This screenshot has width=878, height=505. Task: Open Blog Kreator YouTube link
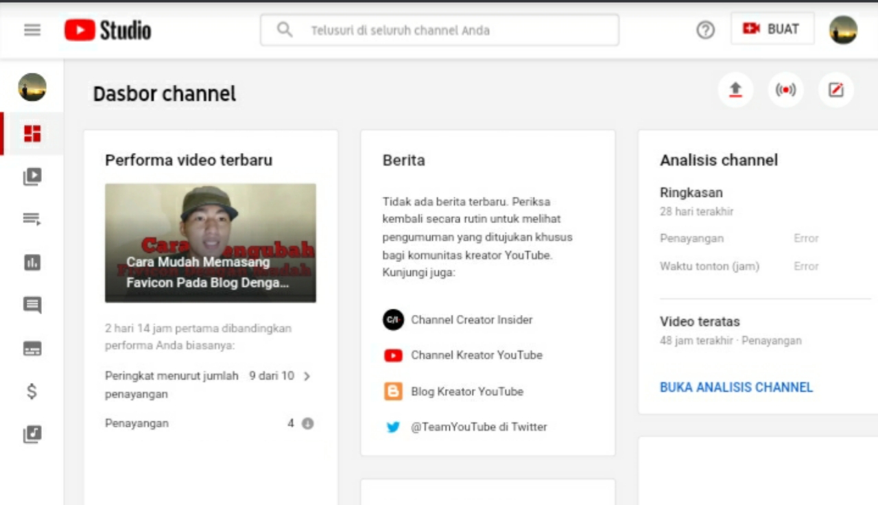coord(467,392)
